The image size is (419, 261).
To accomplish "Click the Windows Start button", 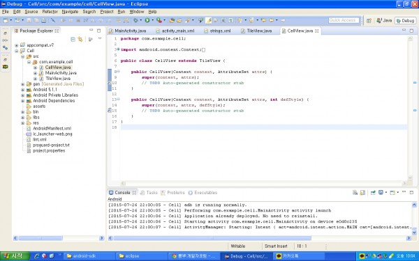I will pyautogui.click(x=15, y=256).
